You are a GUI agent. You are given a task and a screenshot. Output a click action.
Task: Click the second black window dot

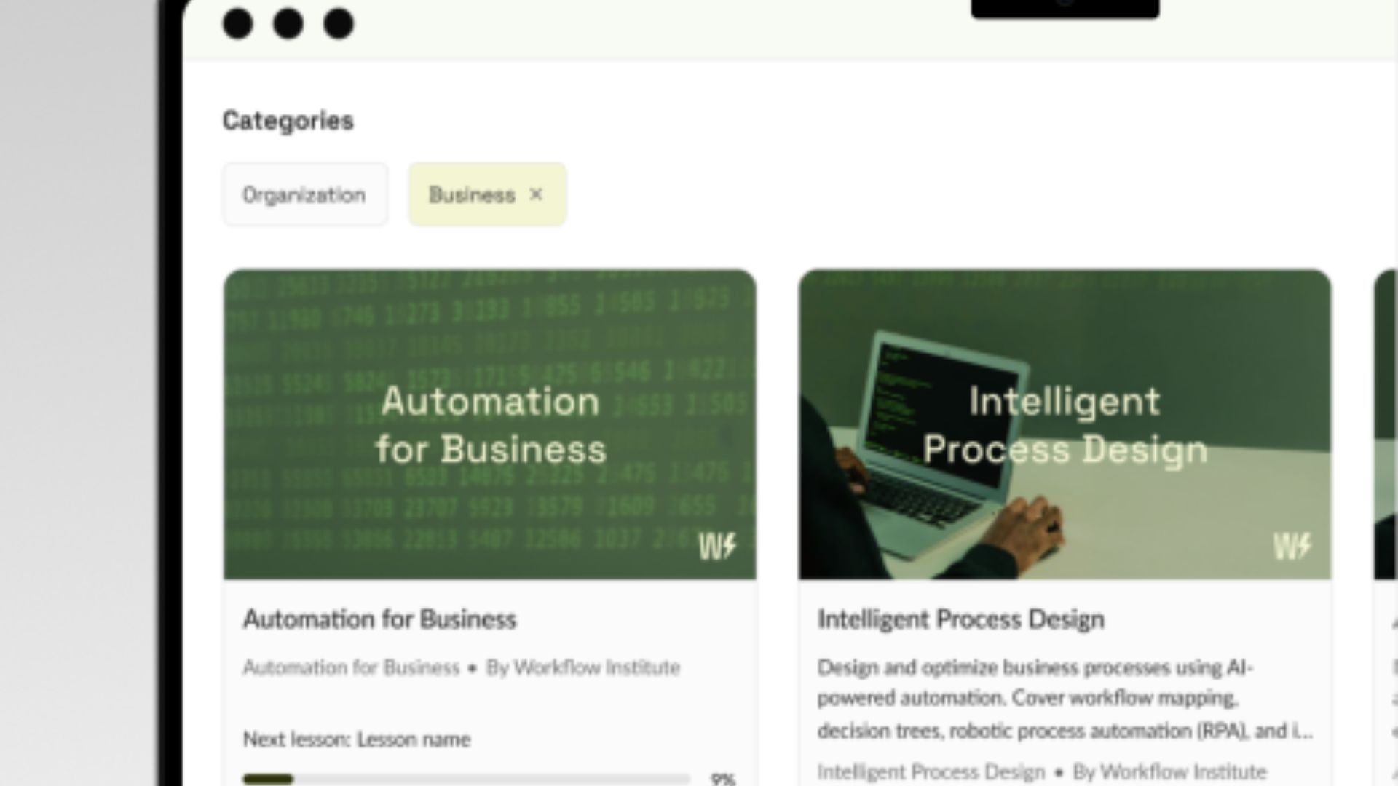288,23
